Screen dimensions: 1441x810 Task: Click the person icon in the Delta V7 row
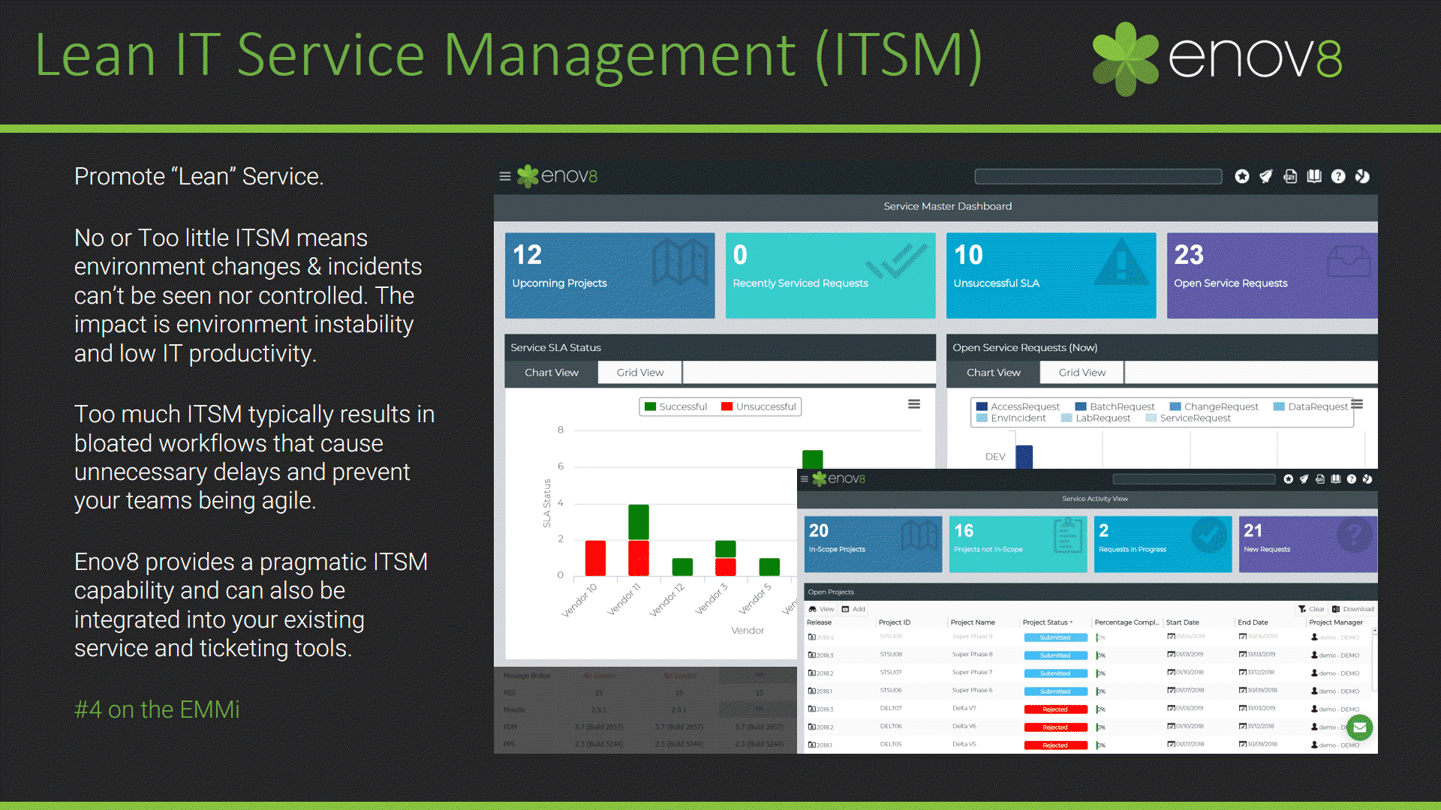pos(1314,709)
